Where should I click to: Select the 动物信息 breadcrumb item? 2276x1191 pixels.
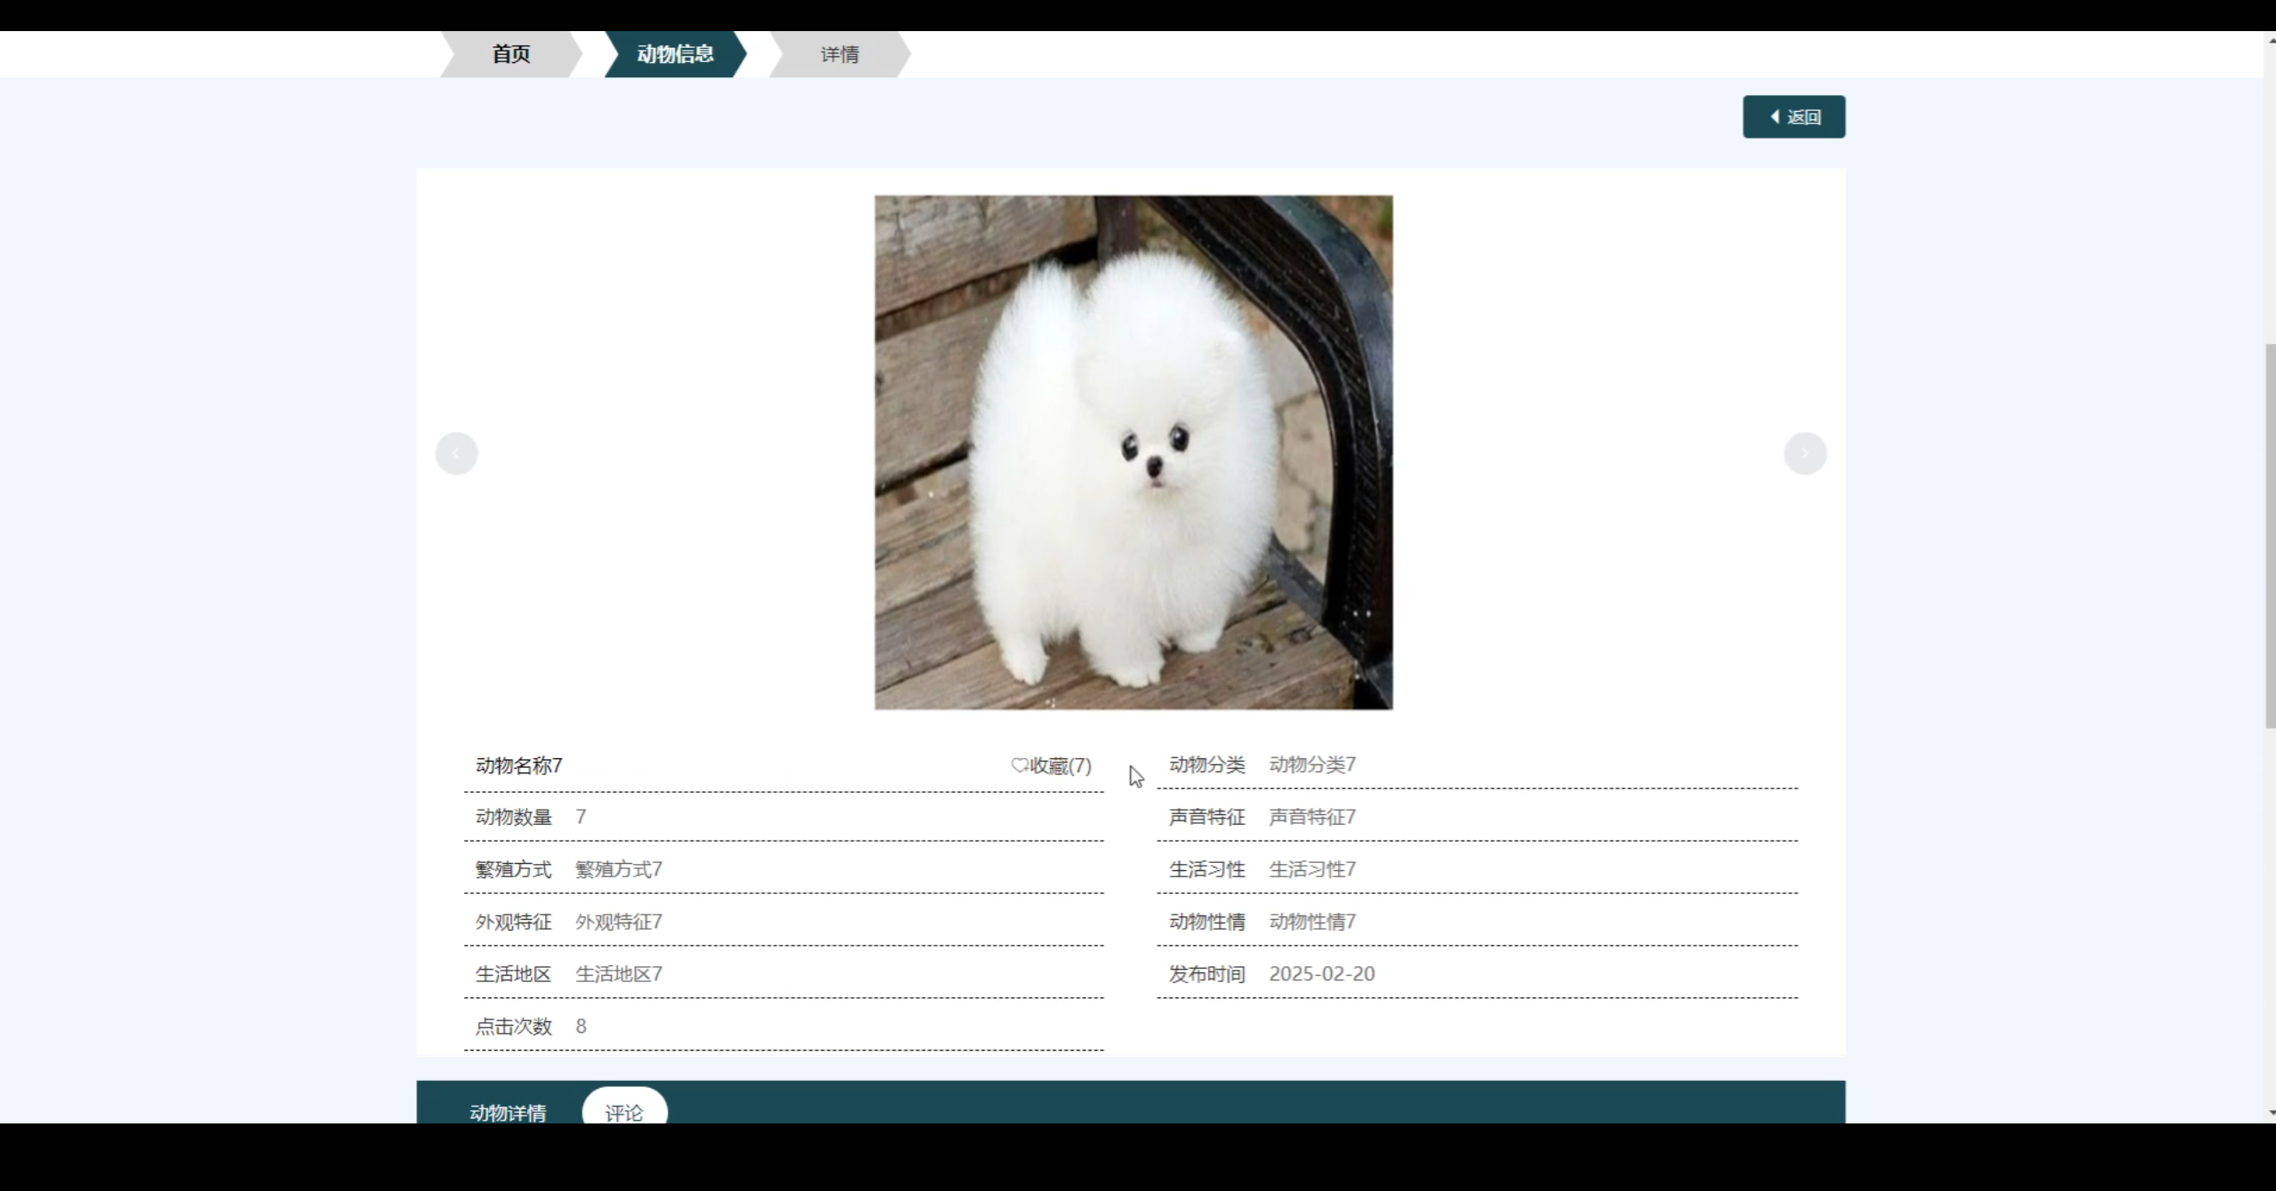click(675, 54)
